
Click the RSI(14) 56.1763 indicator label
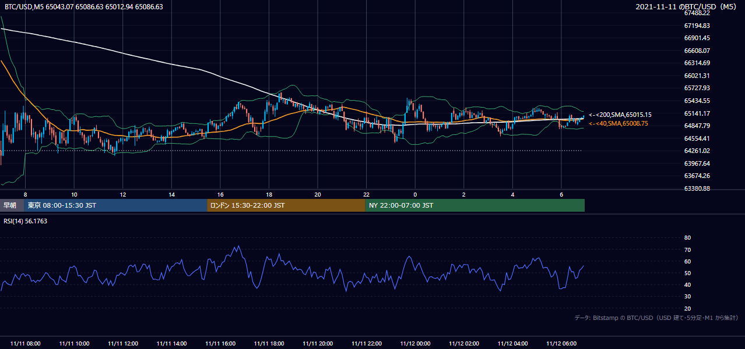[x=26, y=221]
